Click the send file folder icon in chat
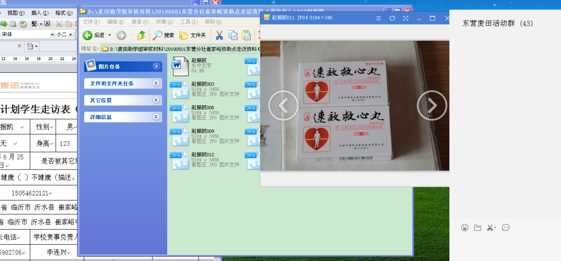The width and height of the screenshot is (561, 261). [477, 228]
